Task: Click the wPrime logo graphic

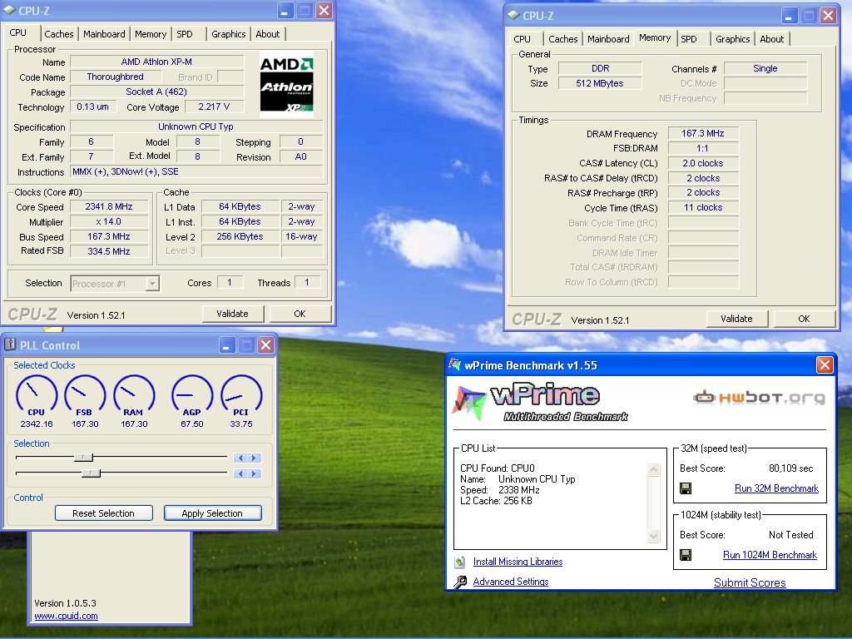Action: pos(540,403)
